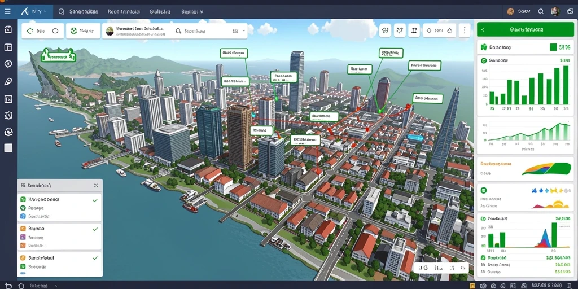Click the layout panel icon in left sidebar
This screenshot has width=578, height=289.
click(8, 47)
